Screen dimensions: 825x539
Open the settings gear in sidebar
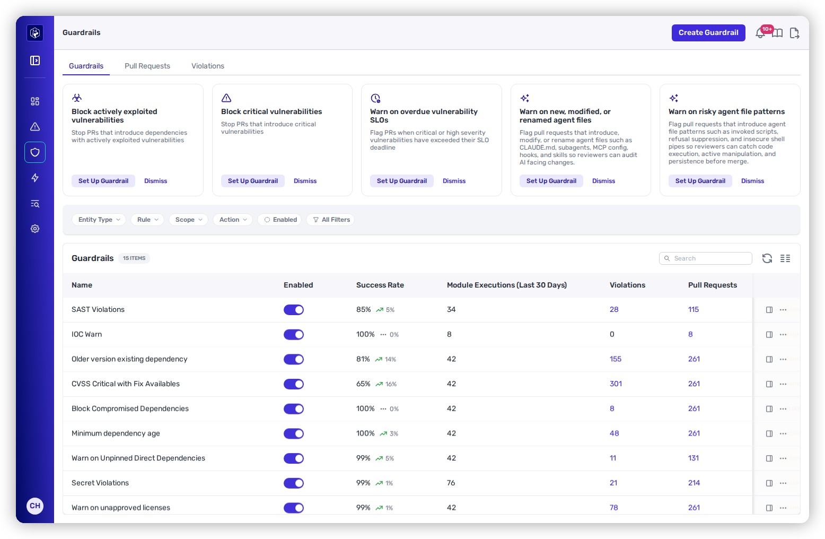[35, 229]
